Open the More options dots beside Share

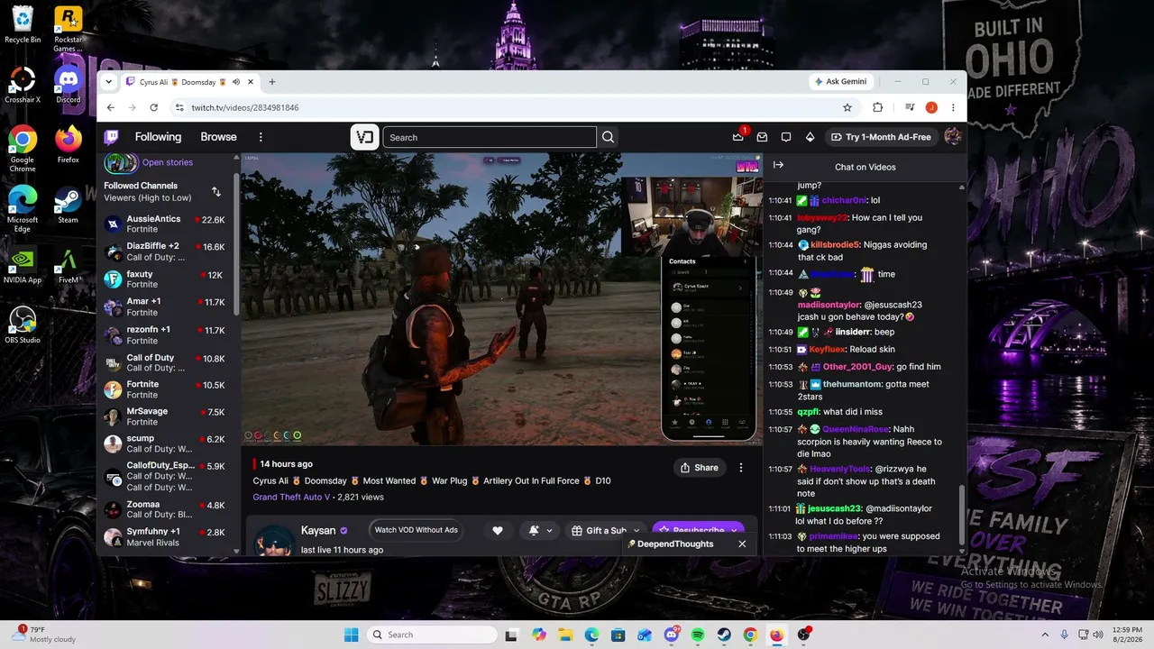[x=741, y=468]
